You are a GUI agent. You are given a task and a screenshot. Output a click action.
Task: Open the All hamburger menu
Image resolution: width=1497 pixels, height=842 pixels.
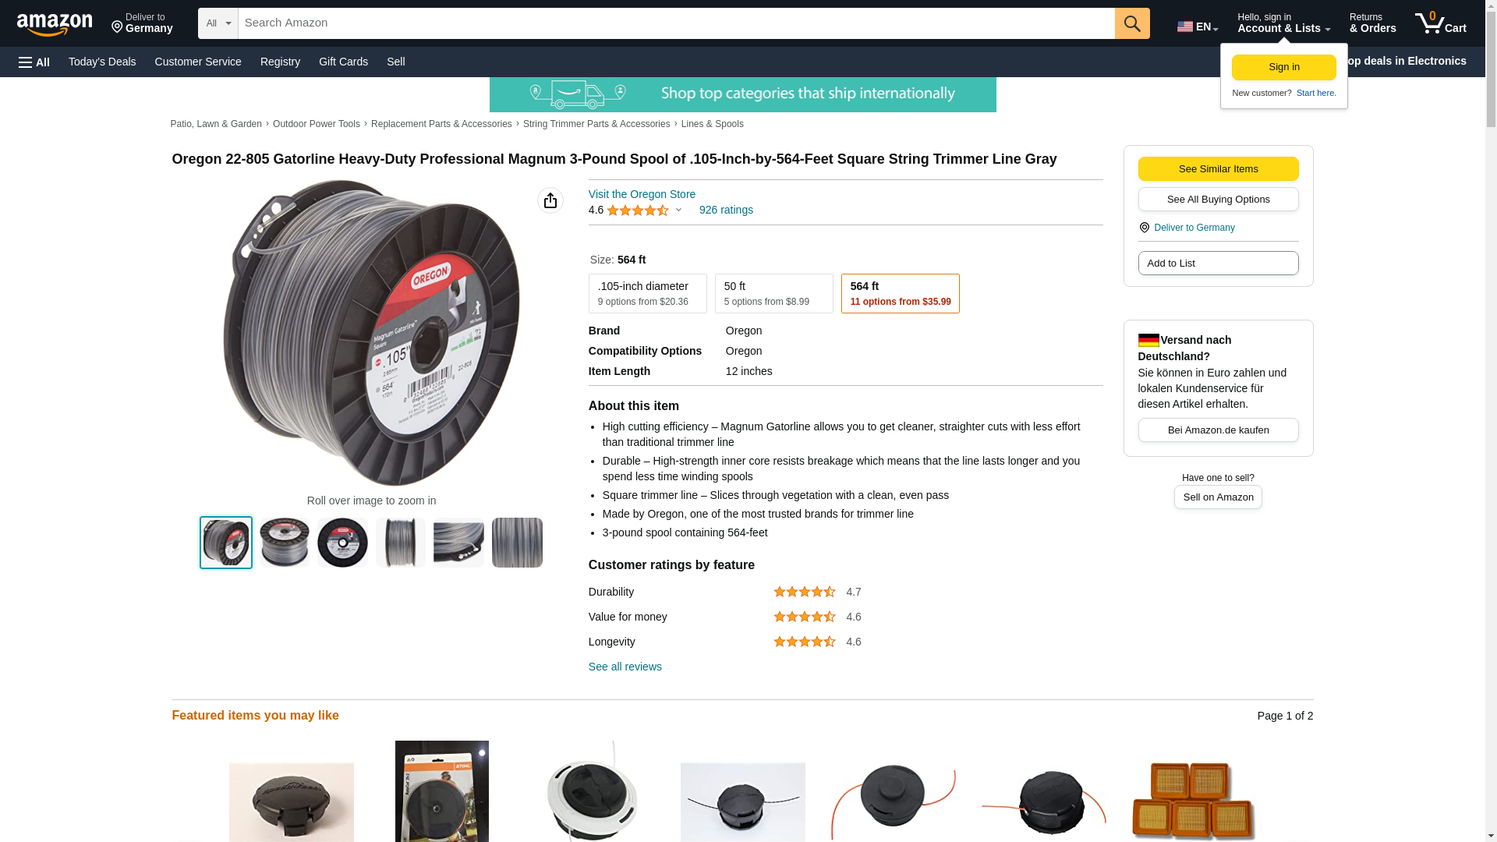click(x=34, y=62)
